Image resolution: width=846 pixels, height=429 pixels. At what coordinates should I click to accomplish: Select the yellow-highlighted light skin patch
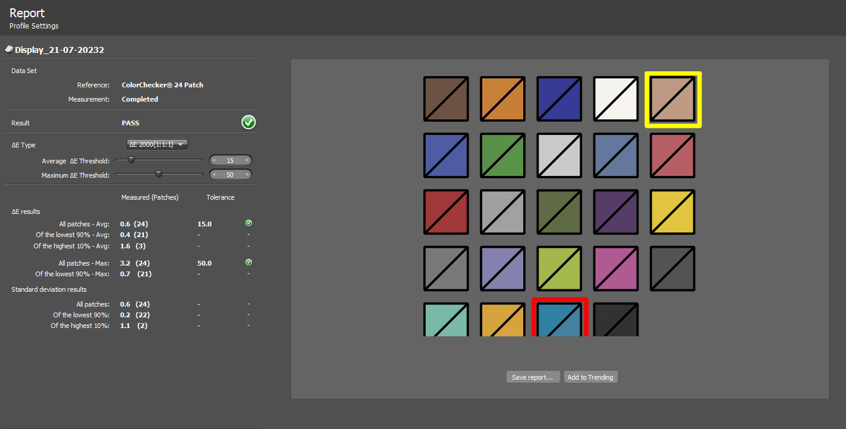[x=673, y=99]
